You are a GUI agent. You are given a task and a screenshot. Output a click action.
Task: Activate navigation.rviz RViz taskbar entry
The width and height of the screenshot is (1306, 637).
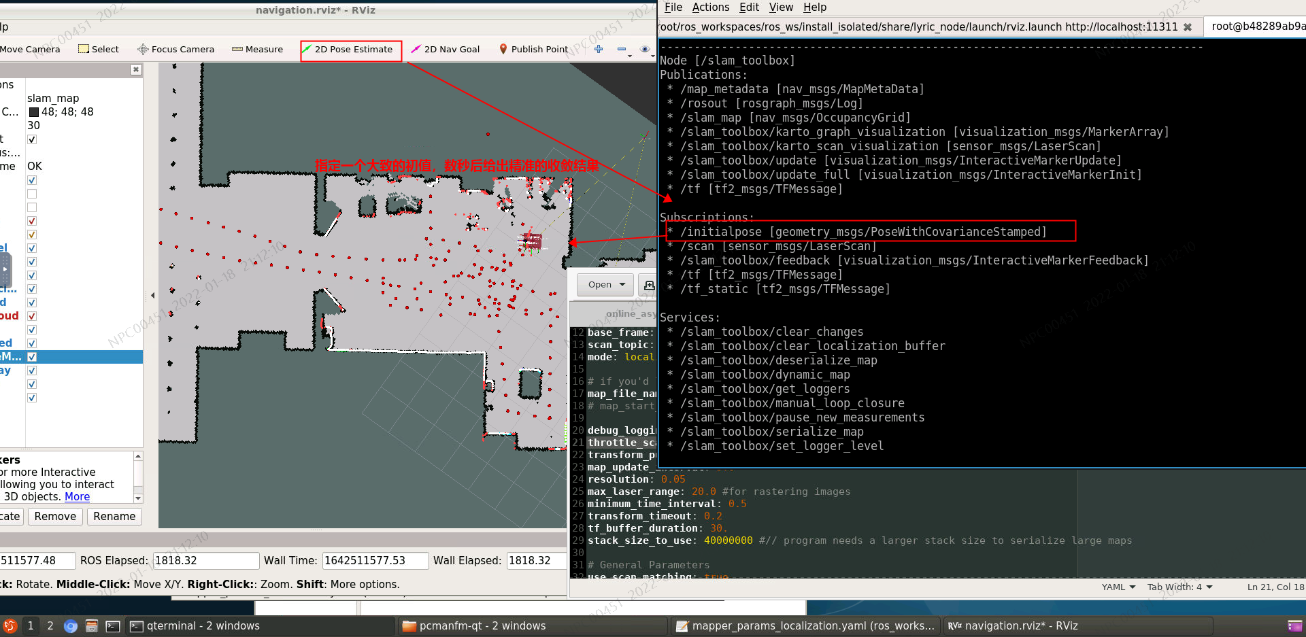pos(1078,625)
